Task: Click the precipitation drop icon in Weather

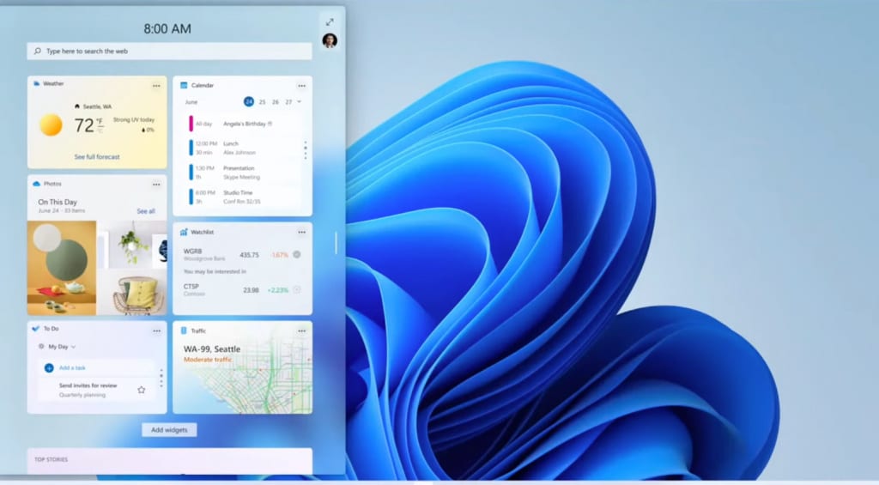Action: click(x=143, y=130)
